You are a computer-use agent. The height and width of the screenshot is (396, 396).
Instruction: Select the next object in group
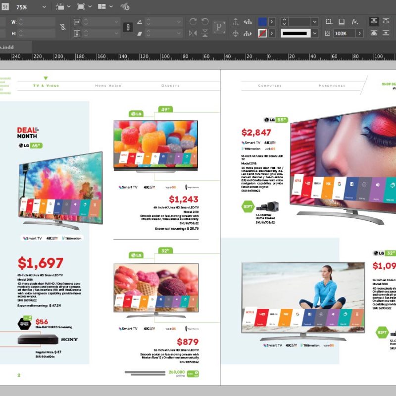click(247, 33)
